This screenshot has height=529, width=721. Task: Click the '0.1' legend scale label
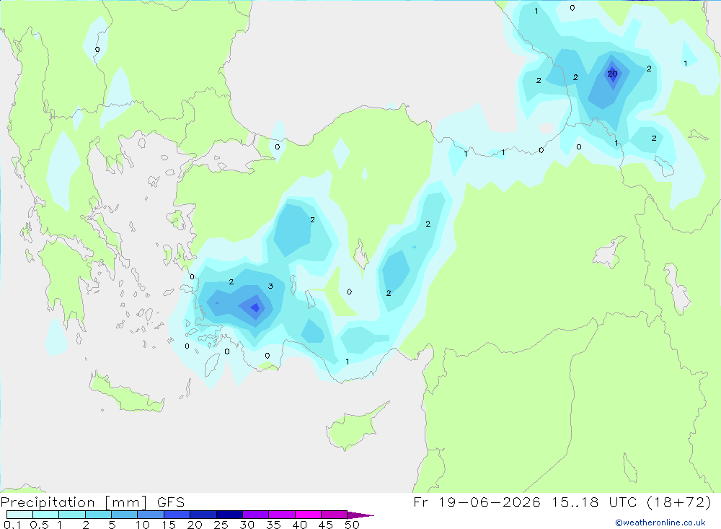12,525
